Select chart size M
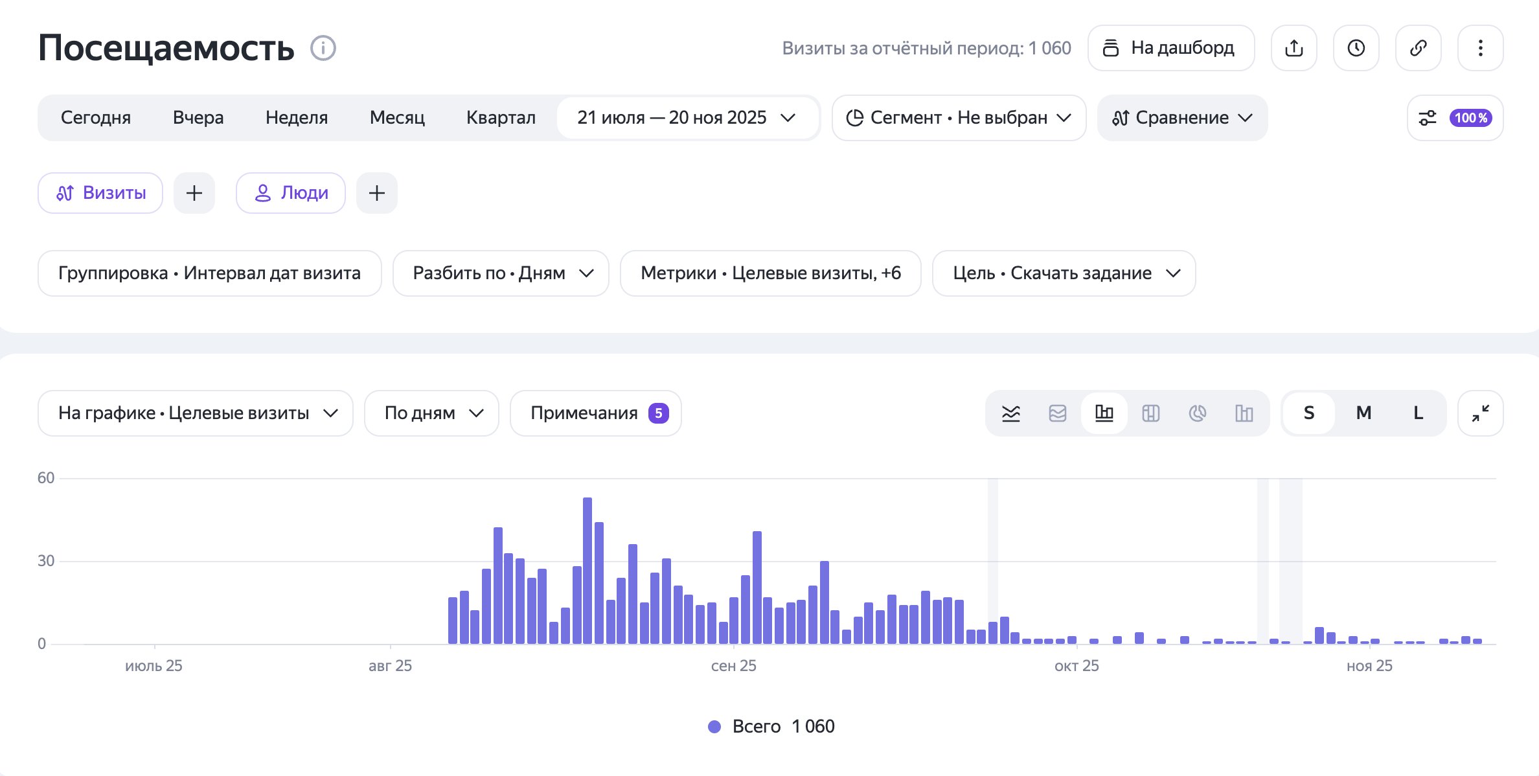The image size is (1539, 776). pos(1363,413)
